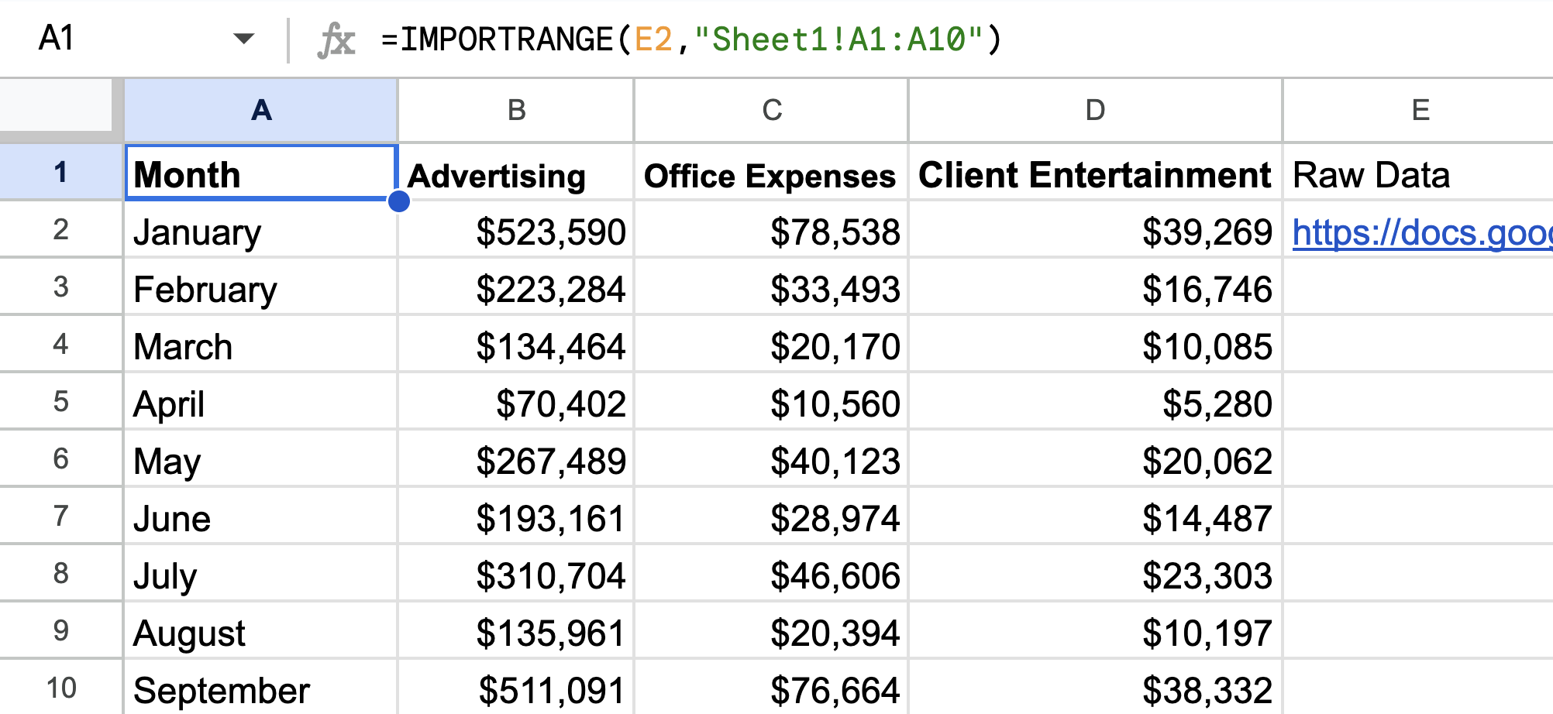This screenshot has width=1553, height=714.
Task: Select the Advertising header cell
Action: [x=516, y=172]
